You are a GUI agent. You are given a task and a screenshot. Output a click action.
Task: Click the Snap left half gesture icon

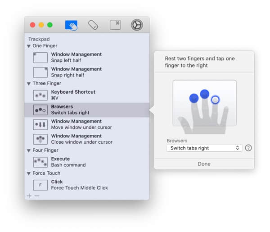(40, 58)
